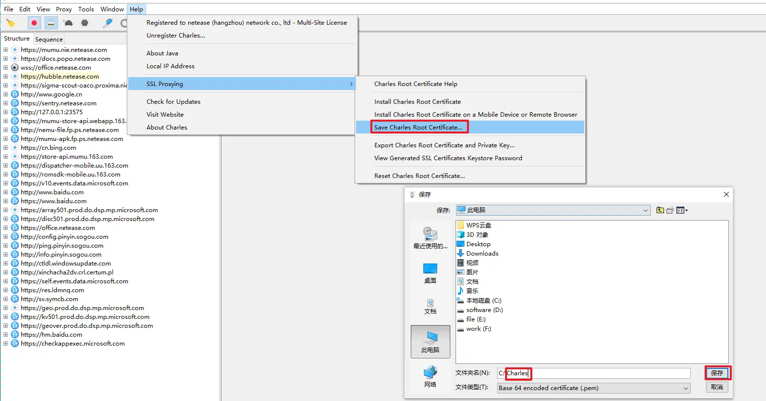Open the view menu icon in save dialog

[x=682, y=210]
